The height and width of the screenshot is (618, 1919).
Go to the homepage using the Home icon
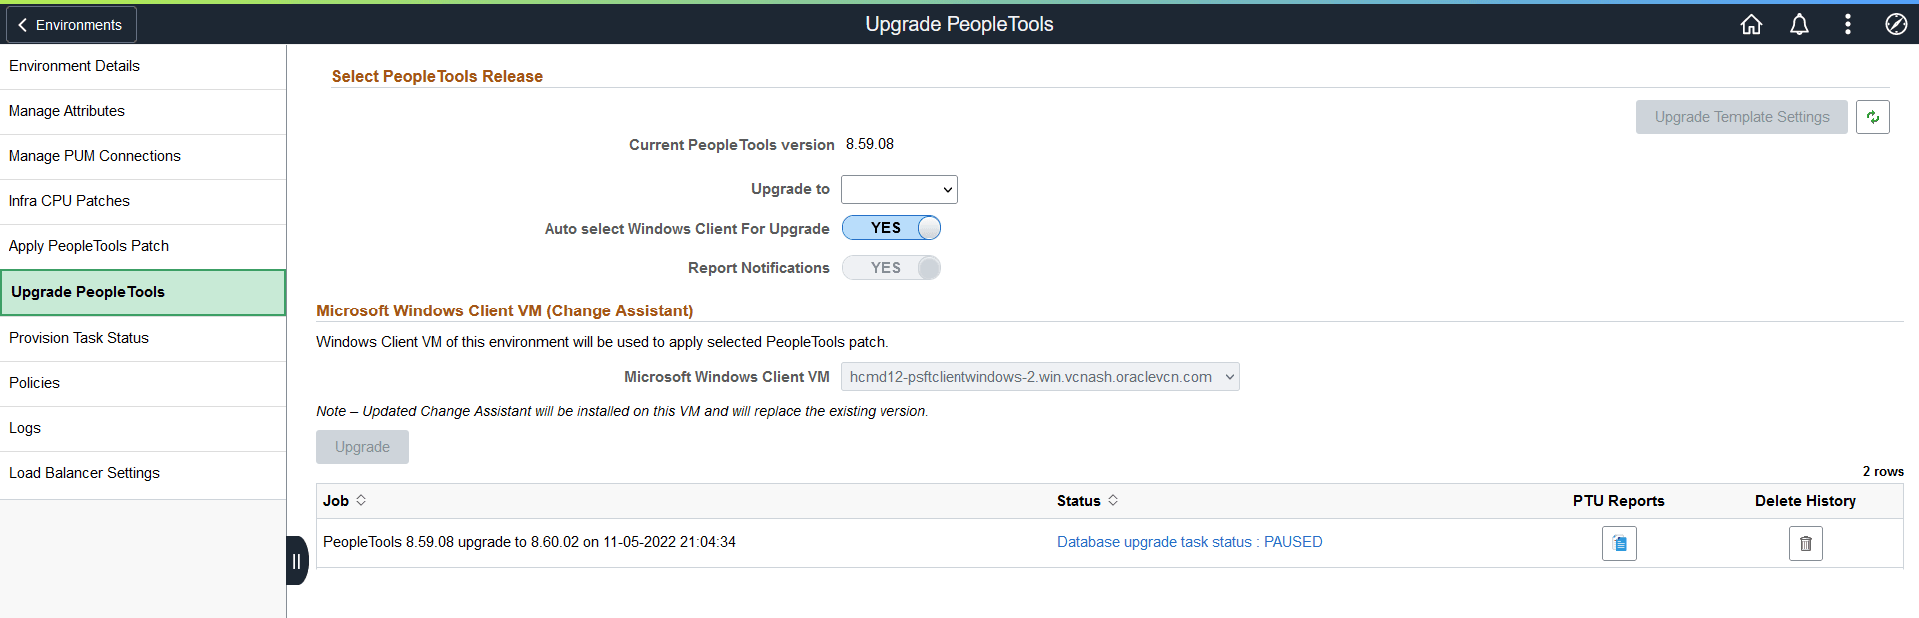tap(1751, 24)
